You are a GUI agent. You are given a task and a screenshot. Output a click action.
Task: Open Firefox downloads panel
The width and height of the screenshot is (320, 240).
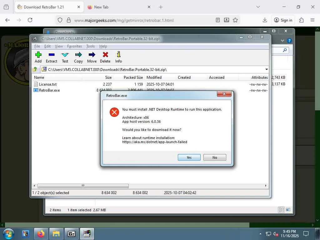click(x=265, y=20)
